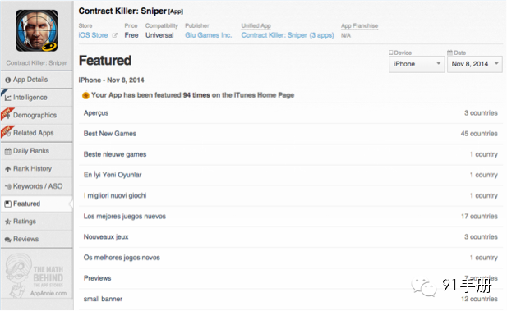The height and width of the screenshot is (311, 507).
Task: Go to Daily Ranks page
Action: tap(36, 151)
